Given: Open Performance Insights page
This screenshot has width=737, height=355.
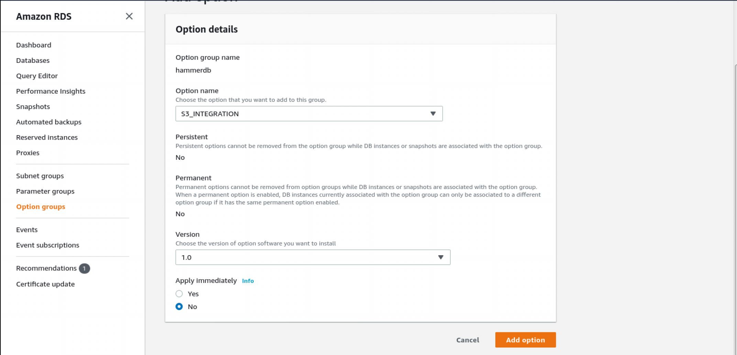Looking at the screenshot, I should (x=51, y=91).
